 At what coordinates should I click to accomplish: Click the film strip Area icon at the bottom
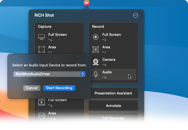pos(42,116)
